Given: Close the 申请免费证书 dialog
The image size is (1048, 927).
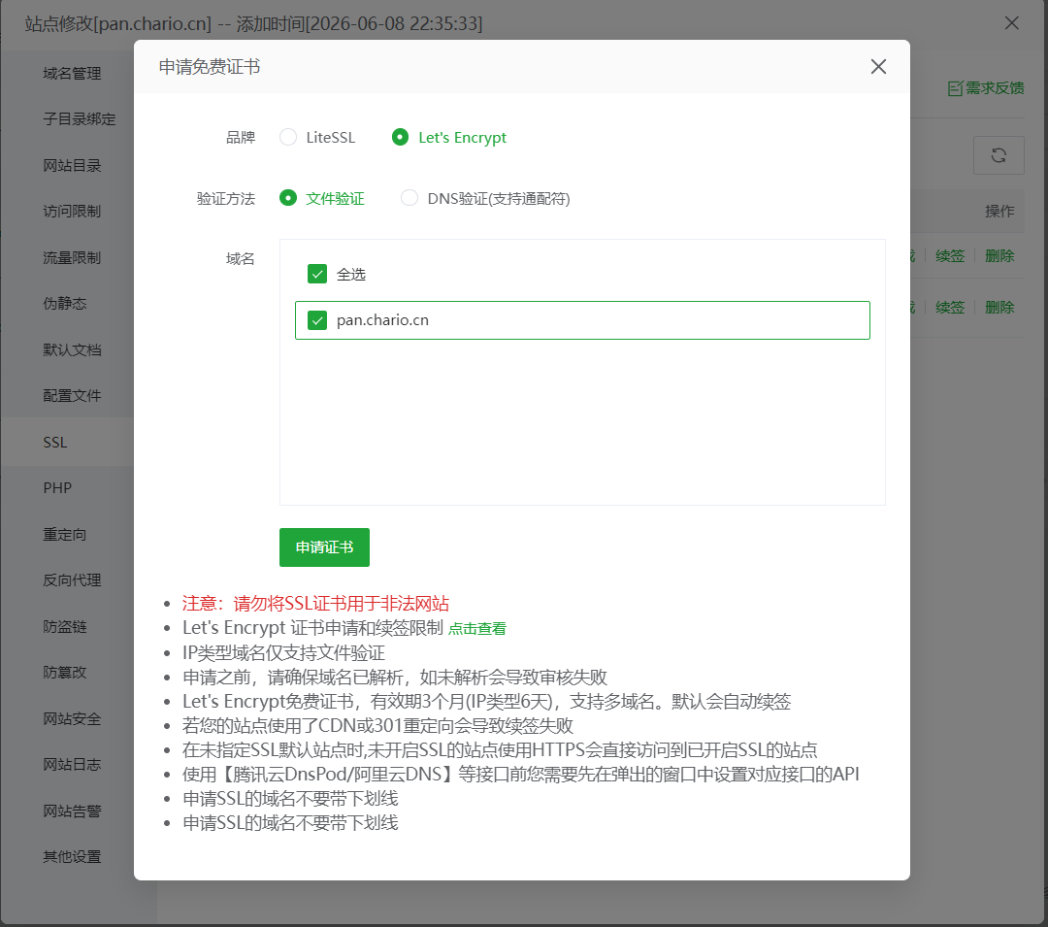Looking at the screenshot, I should point(878,67).
